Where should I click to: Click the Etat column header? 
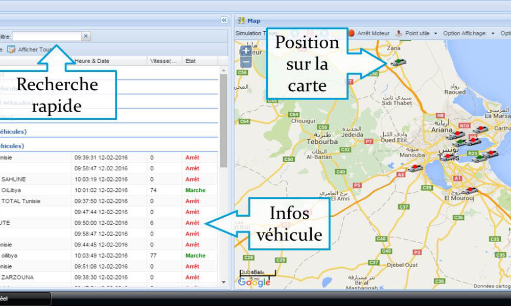[191, 61]
